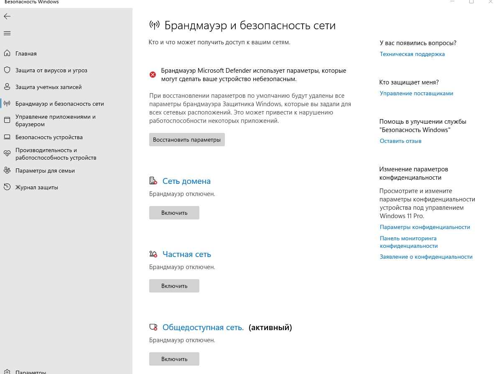Click the account protection person icon
494x374 pixels.
7,87
